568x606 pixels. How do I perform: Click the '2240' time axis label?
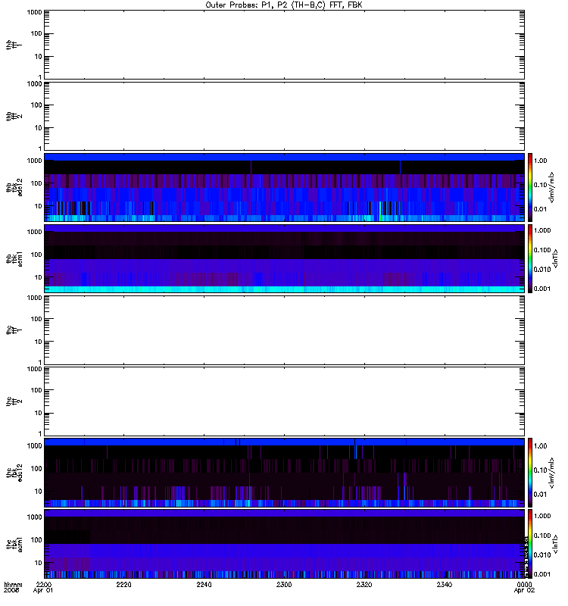pos(204,584)
